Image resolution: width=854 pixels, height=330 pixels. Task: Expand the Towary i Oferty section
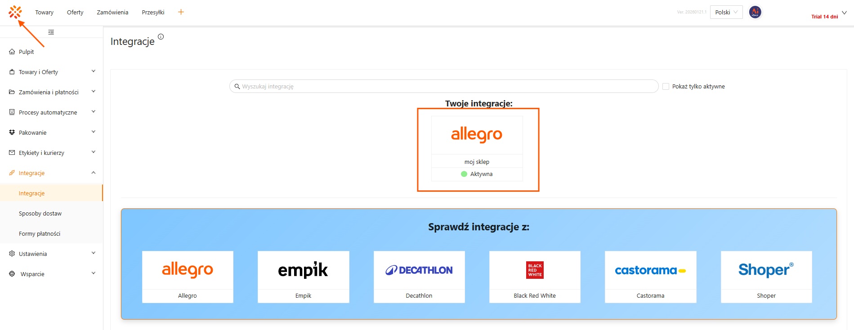tap(94, 71)
